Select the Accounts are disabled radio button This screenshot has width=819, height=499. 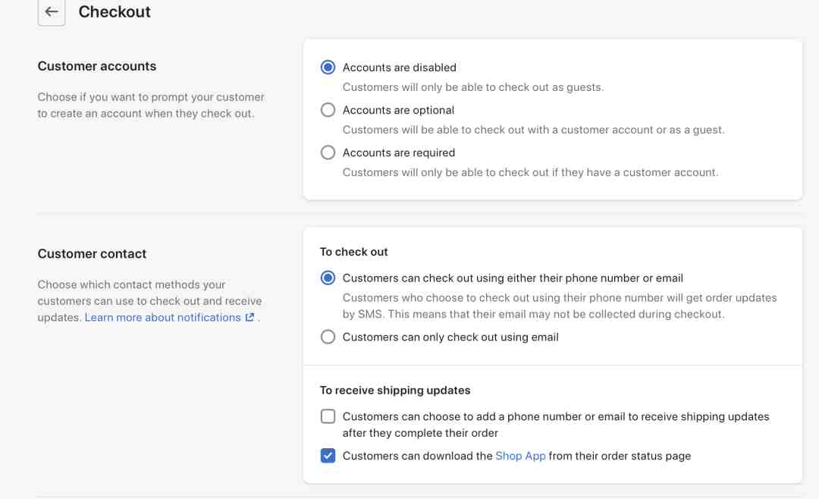[x=328, y=67]
